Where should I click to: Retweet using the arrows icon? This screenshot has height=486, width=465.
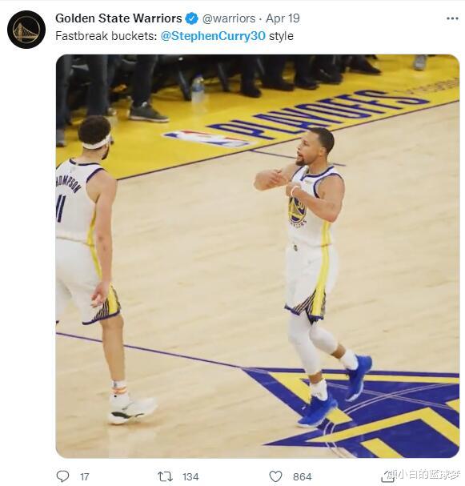tap(165, 476)
